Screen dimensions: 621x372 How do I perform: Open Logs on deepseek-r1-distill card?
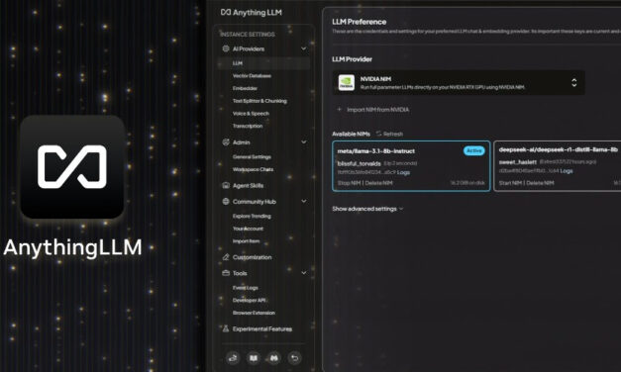coord(567,171)
